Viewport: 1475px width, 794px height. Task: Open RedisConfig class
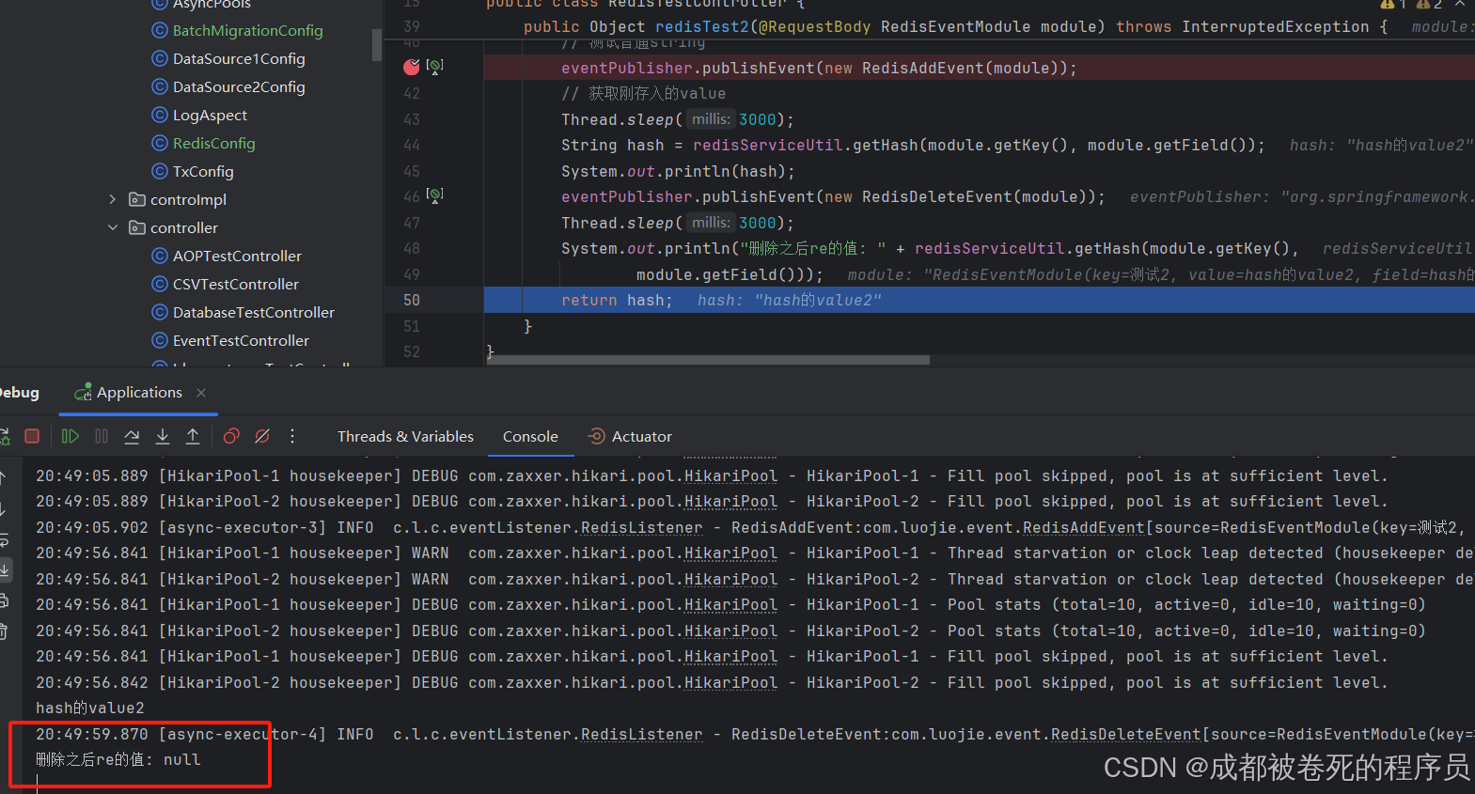[213, 143]
